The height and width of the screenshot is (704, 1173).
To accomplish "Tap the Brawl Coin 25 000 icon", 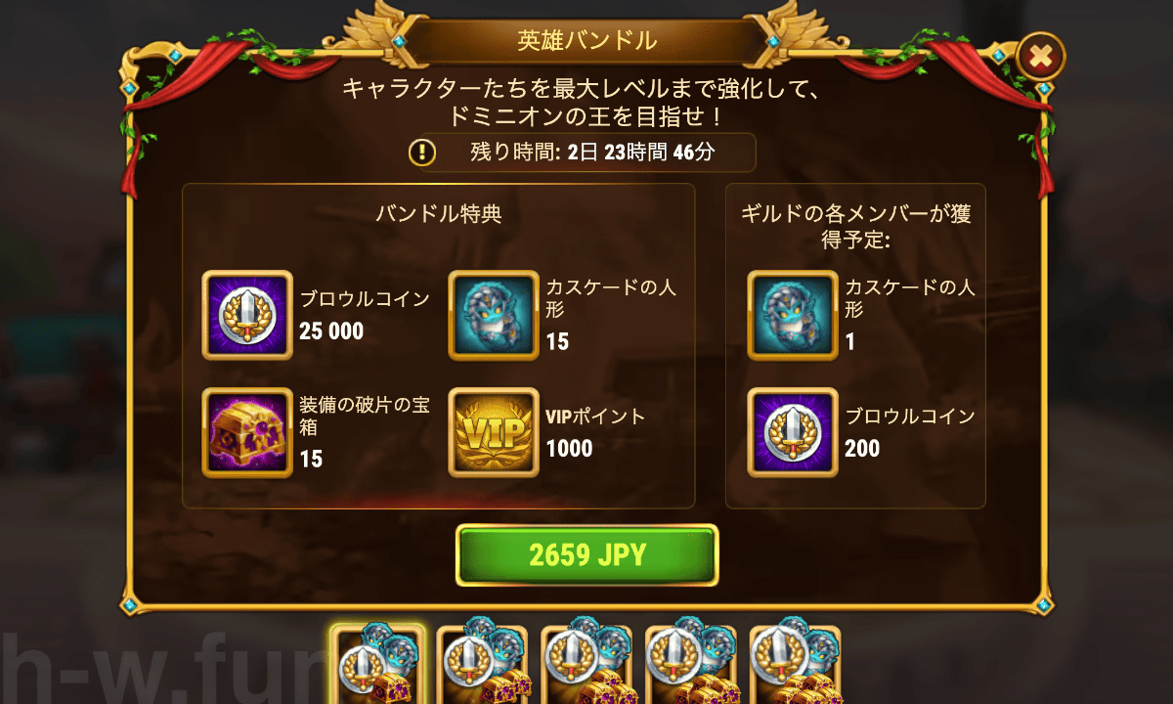I will [247, 315].
